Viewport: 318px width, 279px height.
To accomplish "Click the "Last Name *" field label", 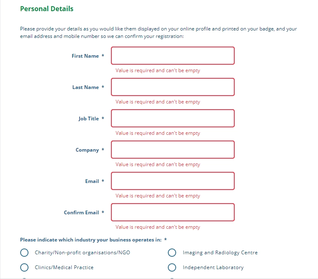I will pyautogui.click(x=86, y=87).
